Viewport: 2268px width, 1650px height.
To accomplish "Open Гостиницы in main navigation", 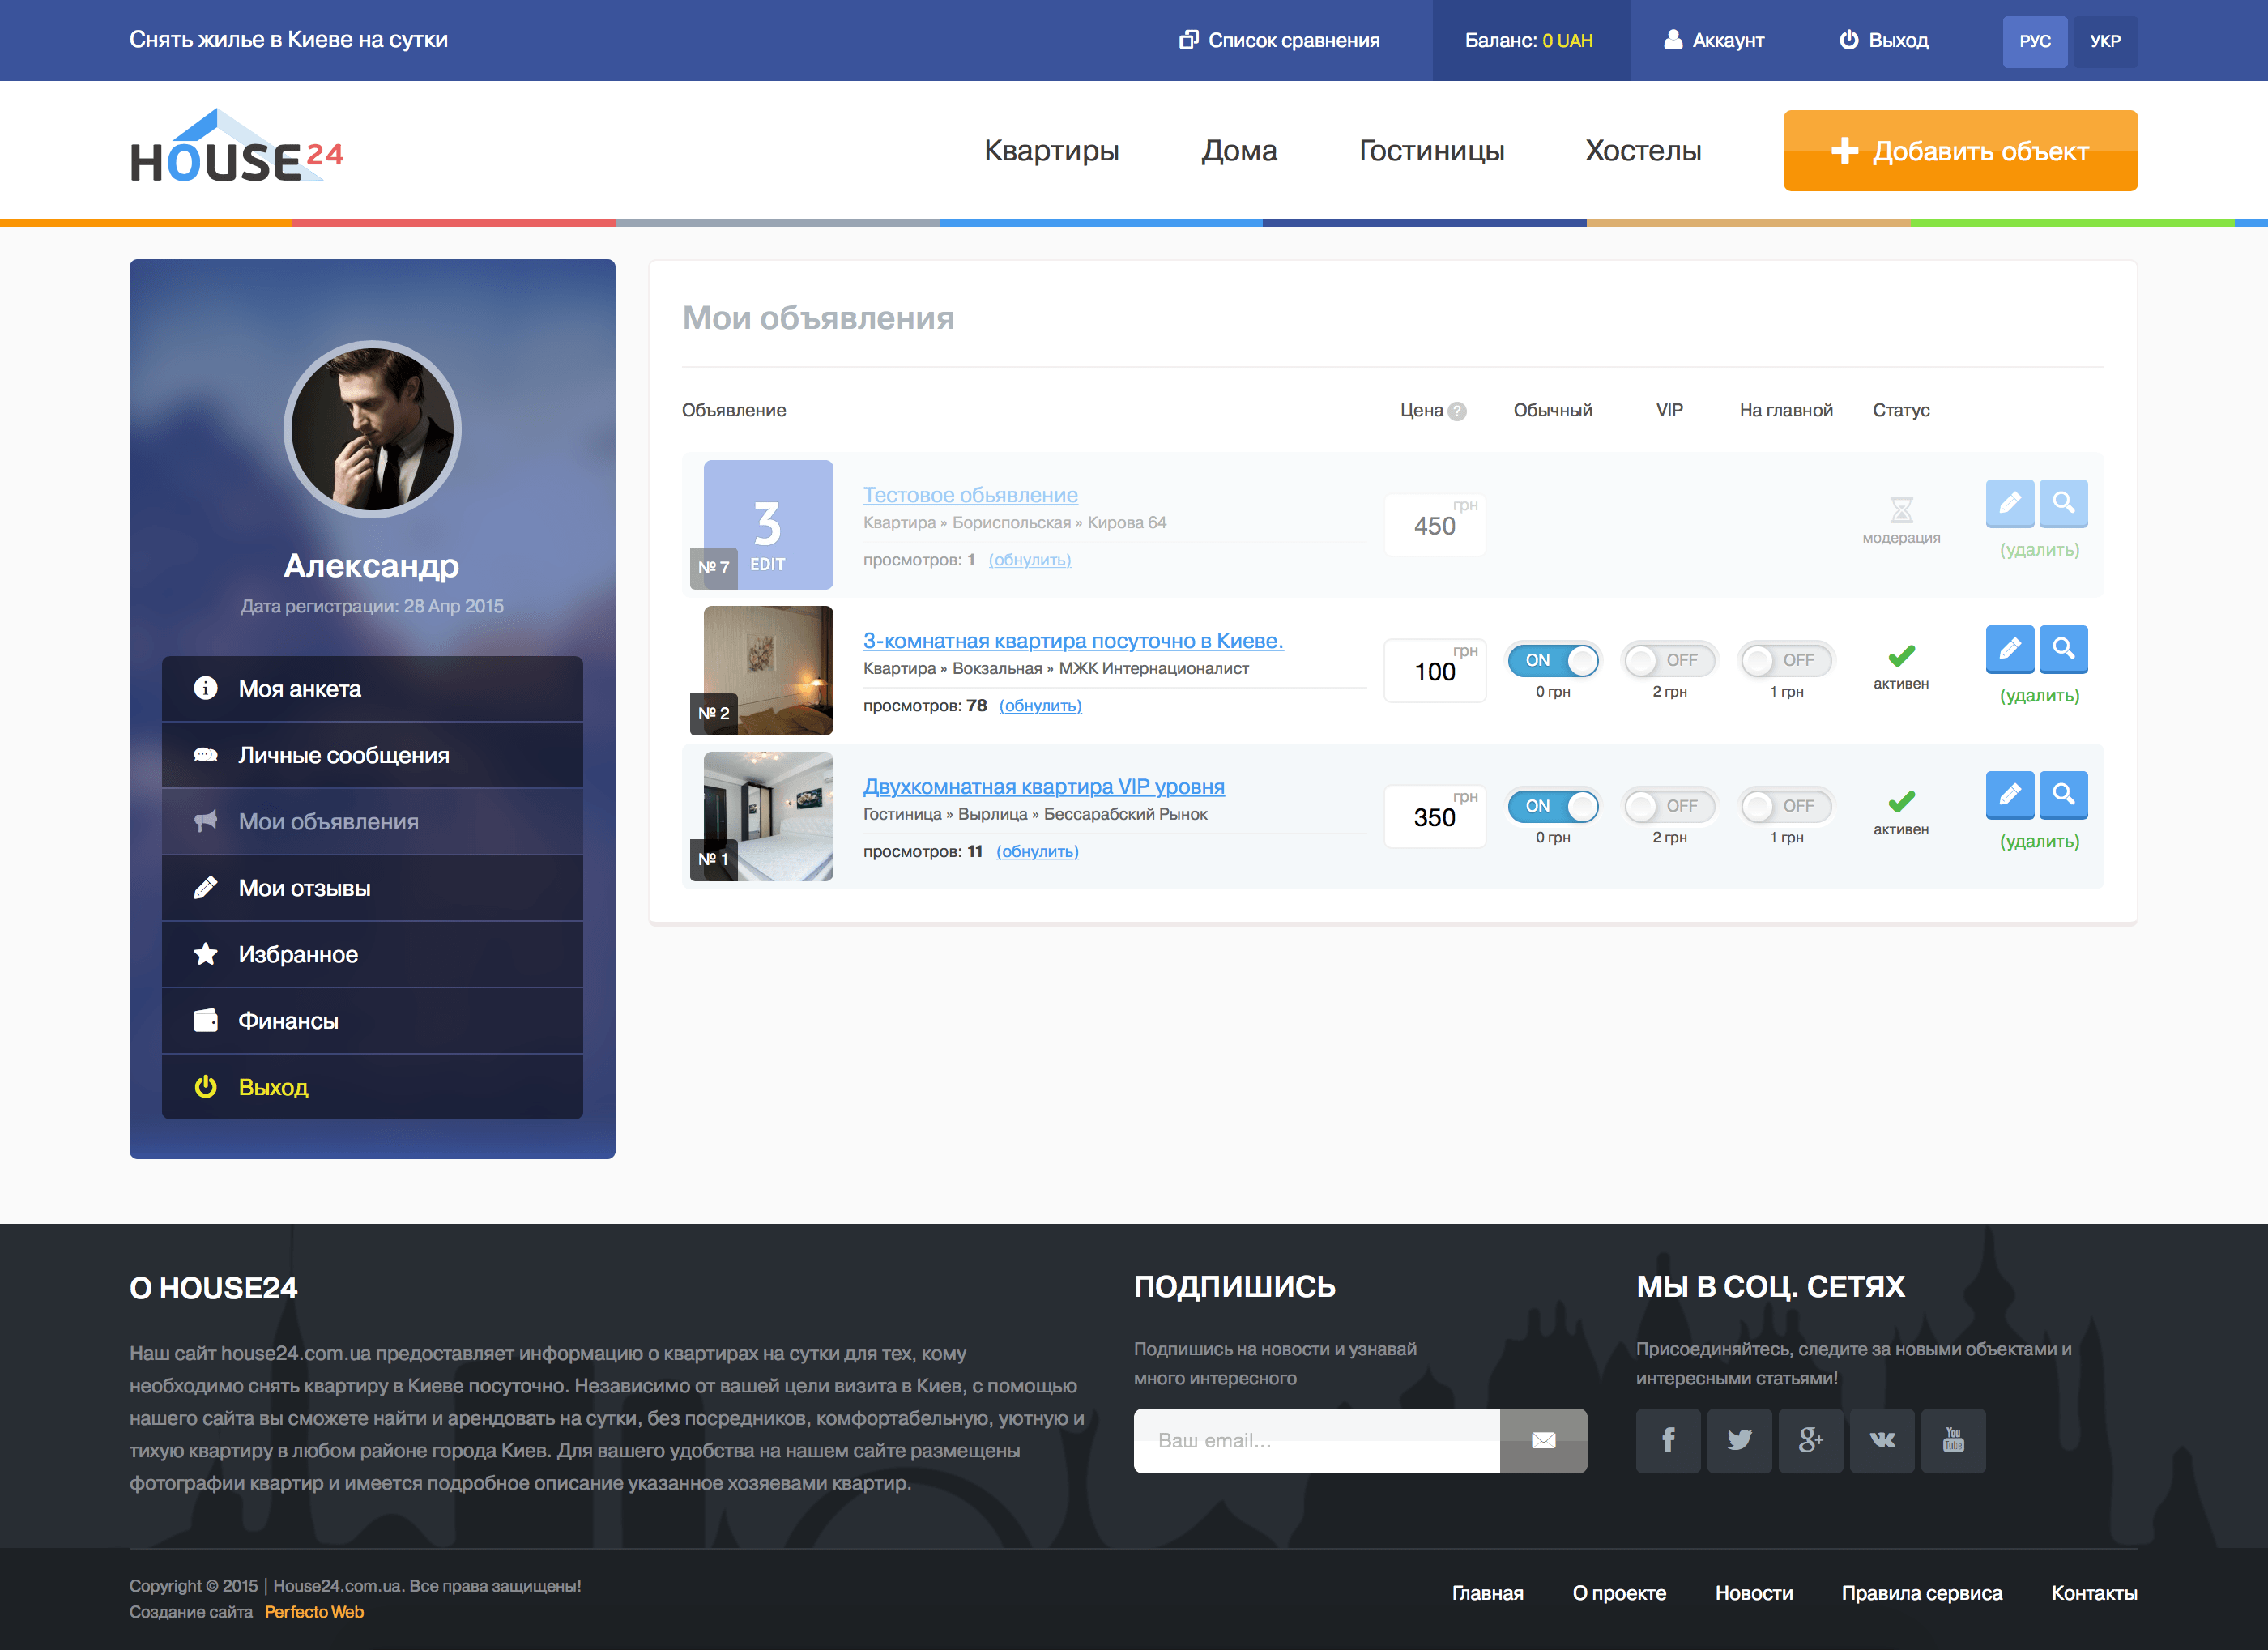I will (1431, 151).
